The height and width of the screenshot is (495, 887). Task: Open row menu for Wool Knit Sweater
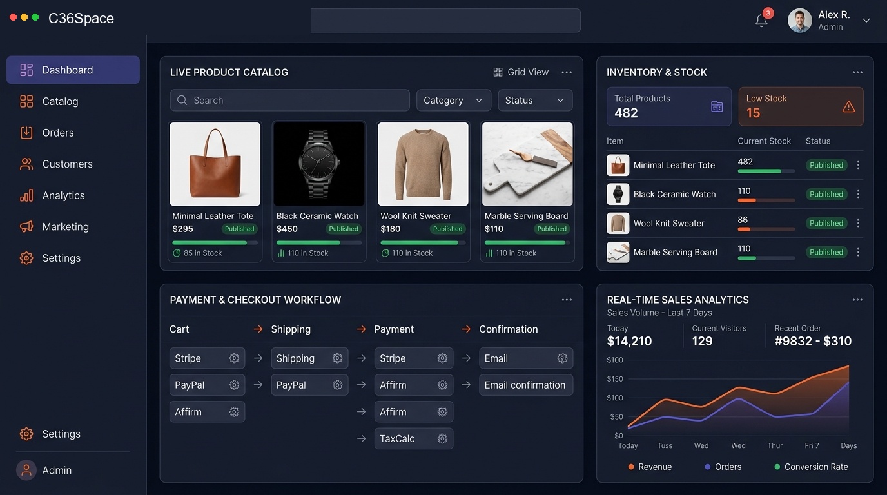(858, 223)
